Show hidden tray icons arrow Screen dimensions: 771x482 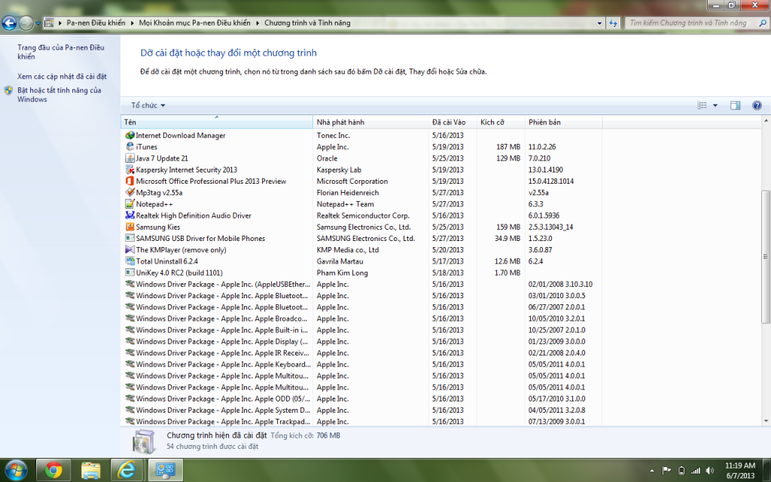652,471
